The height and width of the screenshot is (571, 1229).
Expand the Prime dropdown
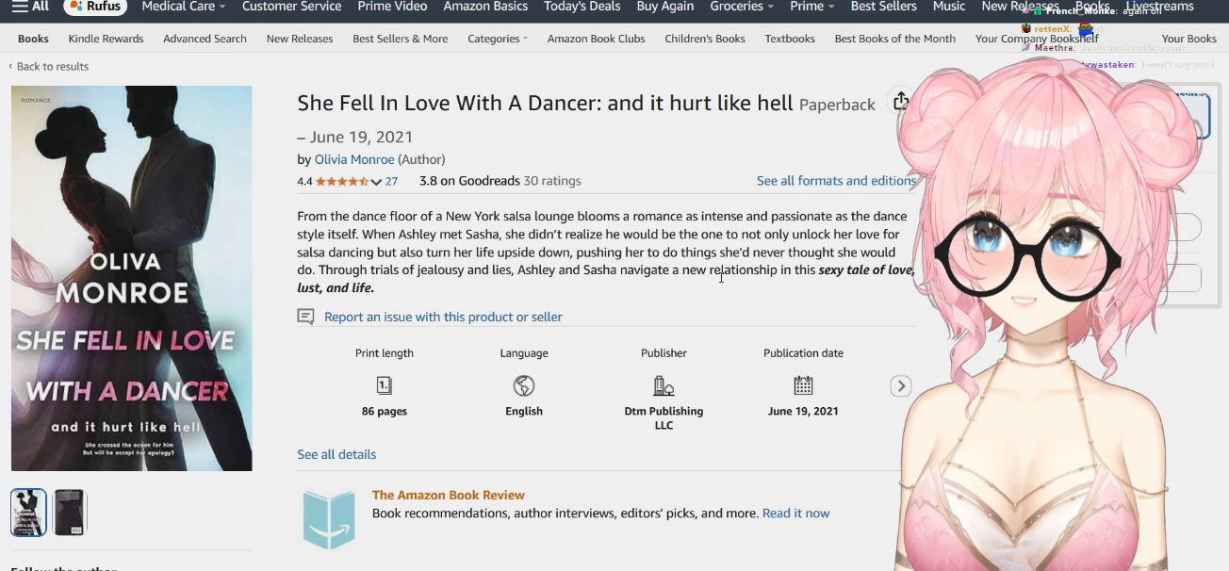click(x=812, y=7)
